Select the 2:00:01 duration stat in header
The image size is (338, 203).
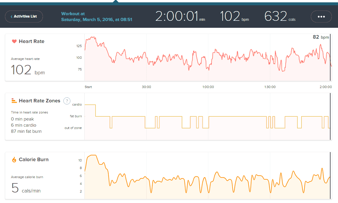(180, 16)
